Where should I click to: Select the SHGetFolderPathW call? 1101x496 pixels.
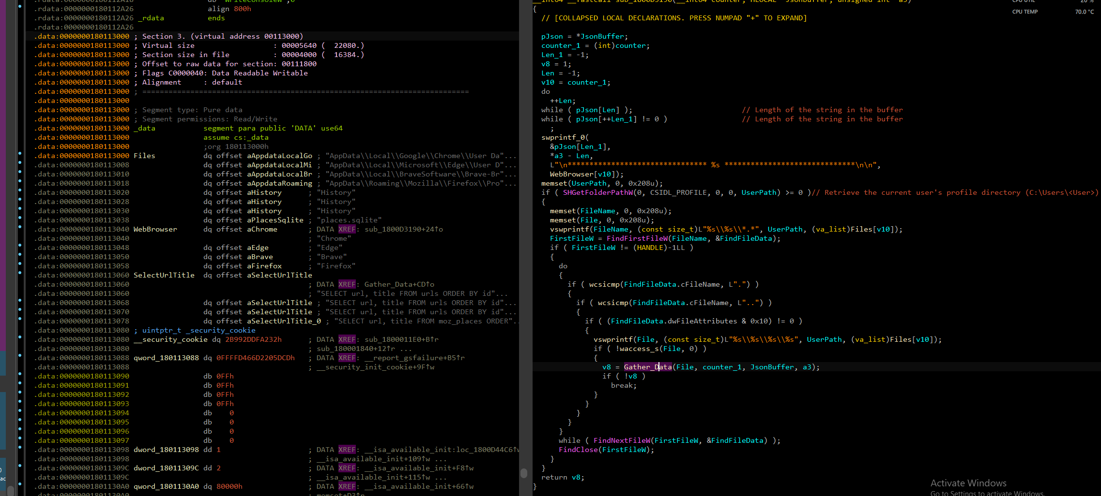(x=597, y=193)
